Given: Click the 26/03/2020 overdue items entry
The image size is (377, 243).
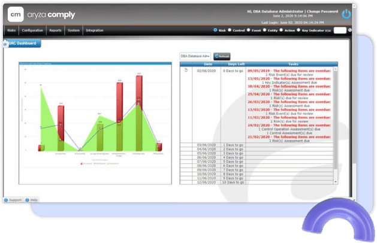Looking at the screenshot, I should pos(289,102).
